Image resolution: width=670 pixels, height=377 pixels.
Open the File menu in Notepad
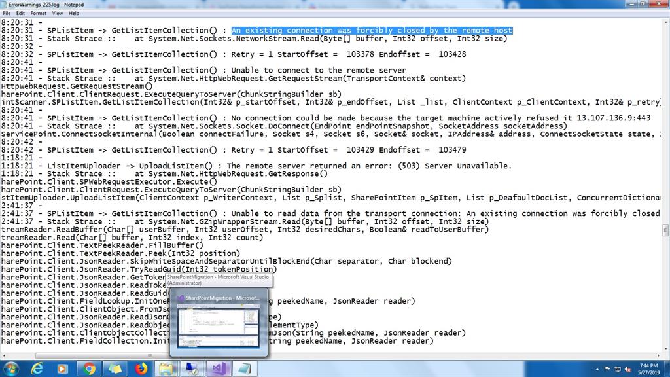pos(7,13)
